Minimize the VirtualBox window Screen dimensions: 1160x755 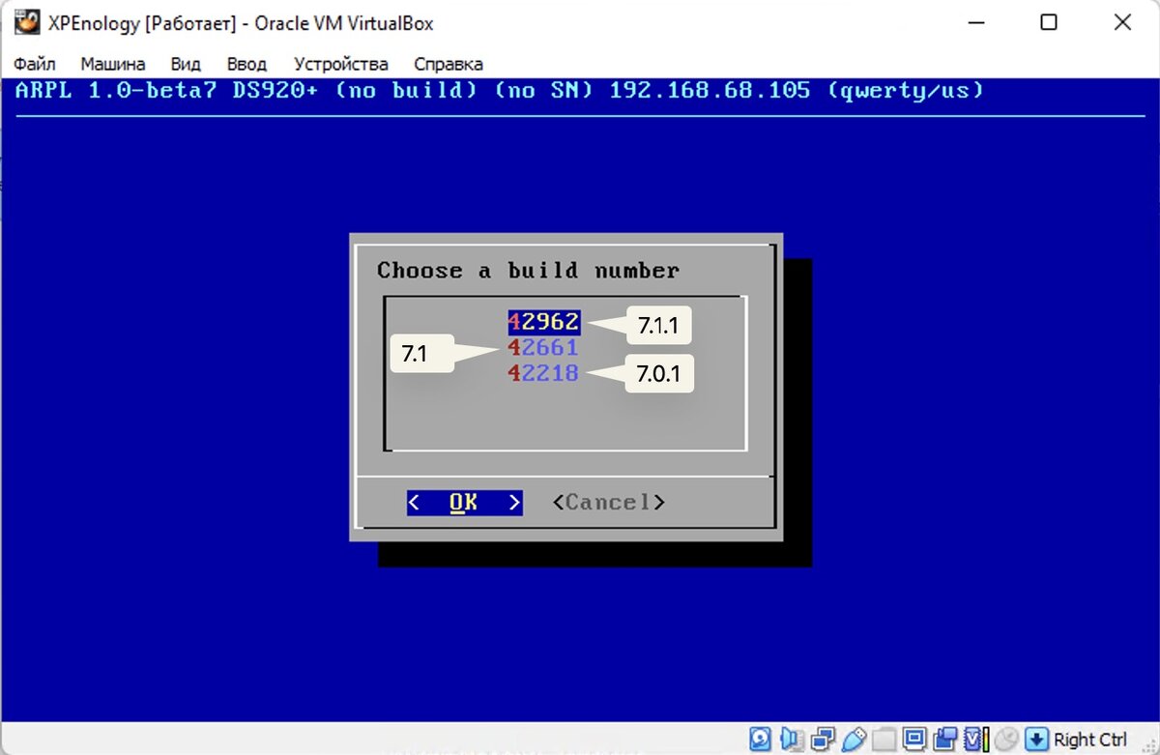coord(974,22)
